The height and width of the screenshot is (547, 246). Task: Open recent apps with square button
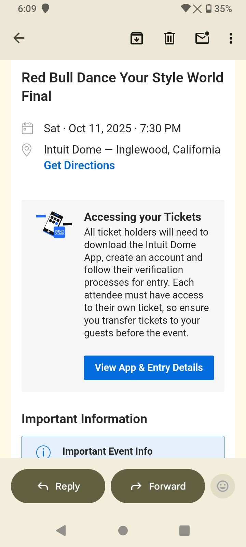184,530
